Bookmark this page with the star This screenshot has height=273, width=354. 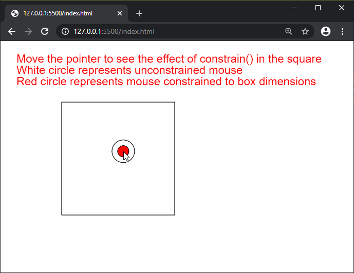(x=305, y=31)
